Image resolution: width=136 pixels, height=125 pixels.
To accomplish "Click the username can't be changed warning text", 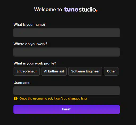I will click(53, 98).
